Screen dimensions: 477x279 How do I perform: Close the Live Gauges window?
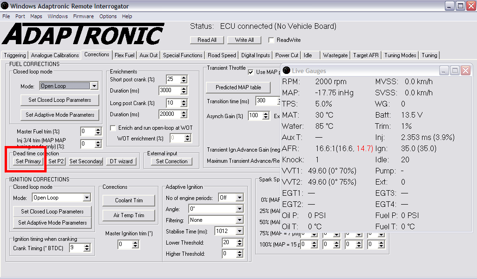(465, 71)
